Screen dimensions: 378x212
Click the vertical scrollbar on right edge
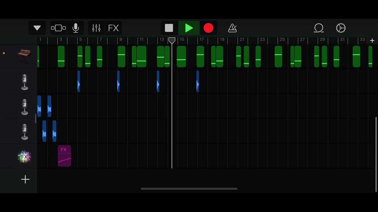tap(376, 155)
